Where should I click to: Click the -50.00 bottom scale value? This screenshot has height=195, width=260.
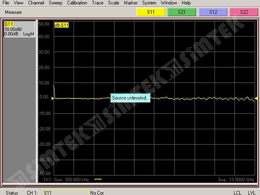coord(44,173)
